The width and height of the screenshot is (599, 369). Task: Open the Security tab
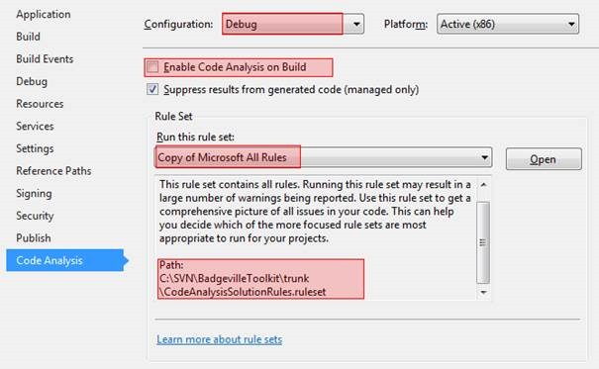click(x=35, y=216)
